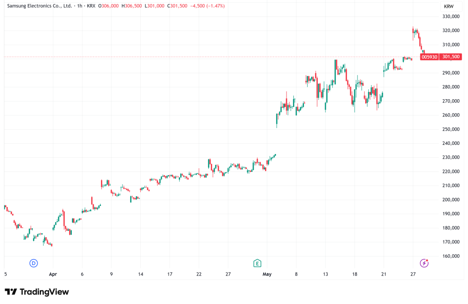The height and width of the screenshot is (304, 468).
Task: Click the 190,000 price axis label
Action: tap(451, 214)
